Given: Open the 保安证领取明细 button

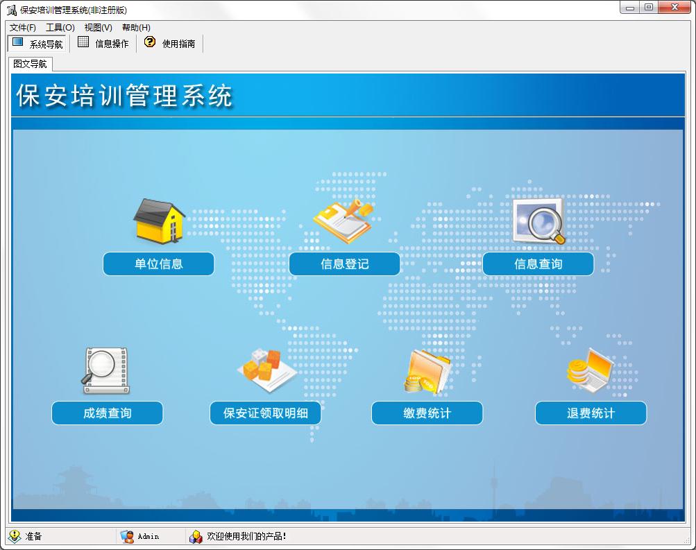Looking at the screenshot, I should [266, 413].
